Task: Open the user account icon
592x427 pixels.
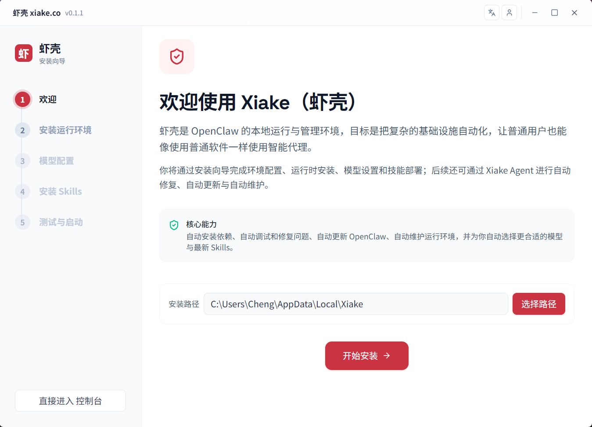Action: point(509,13)
